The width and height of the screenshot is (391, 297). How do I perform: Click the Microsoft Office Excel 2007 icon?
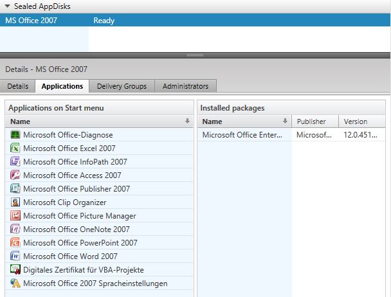[x=15, y=148]
